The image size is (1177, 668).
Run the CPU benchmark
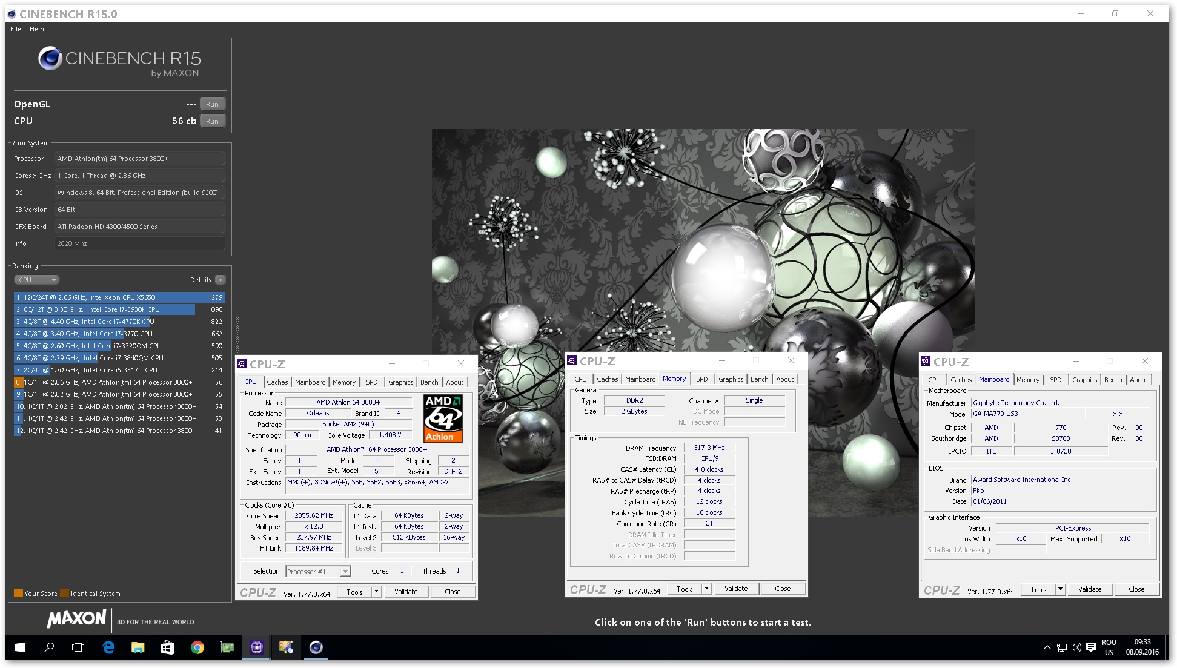(212, 121)
